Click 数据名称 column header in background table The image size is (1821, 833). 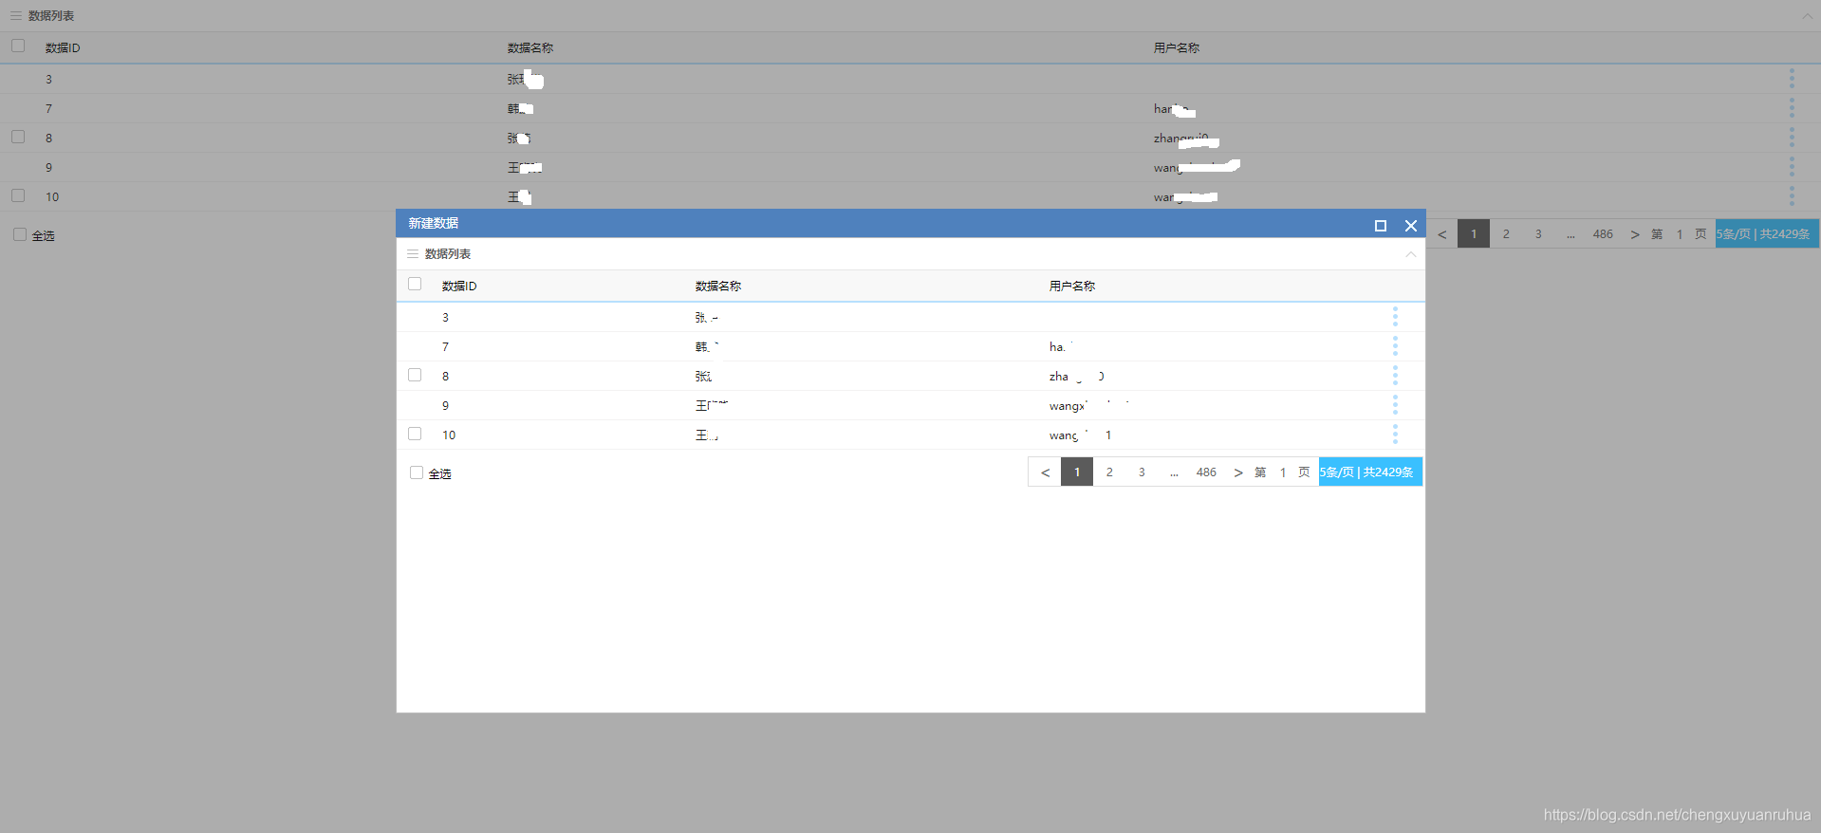tap(530, 47)
